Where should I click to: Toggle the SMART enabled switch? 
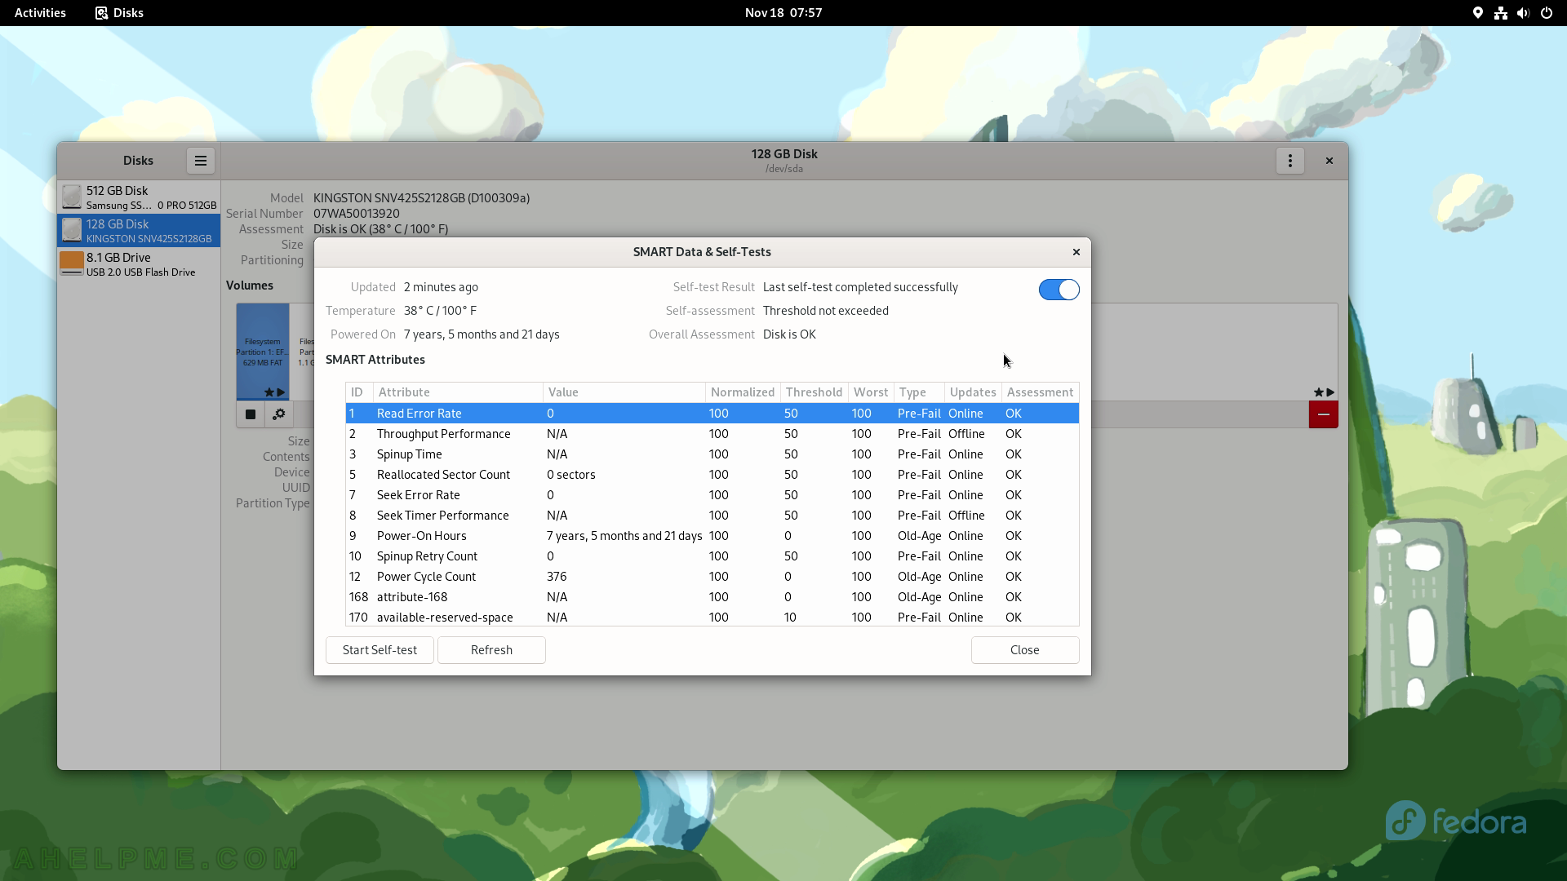click(1059, 290)
